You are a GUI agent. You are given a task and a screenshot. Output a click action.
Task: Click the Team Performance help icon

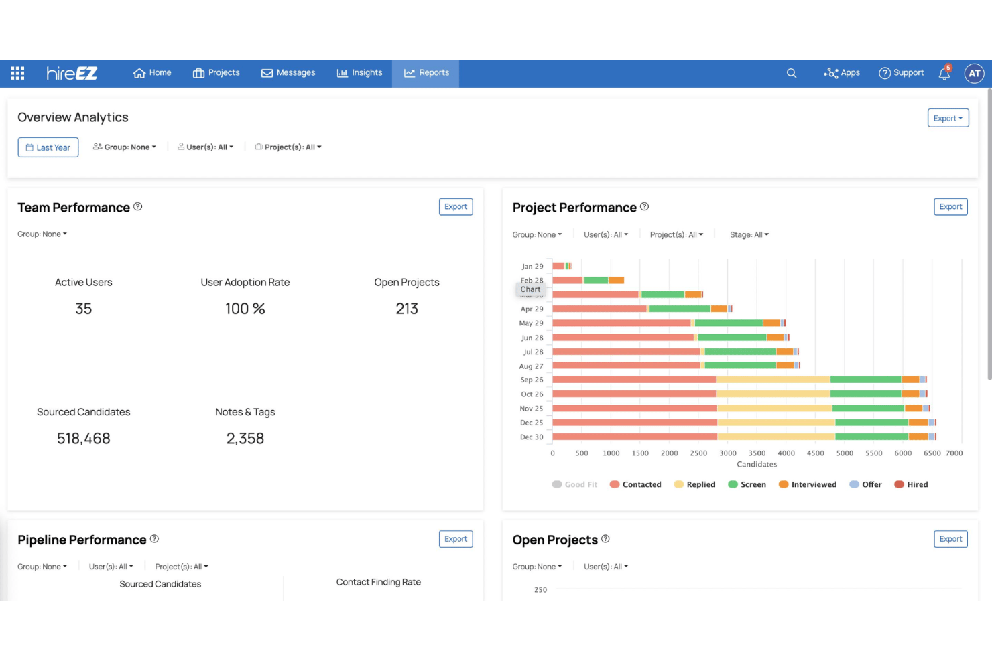point(138,206)
